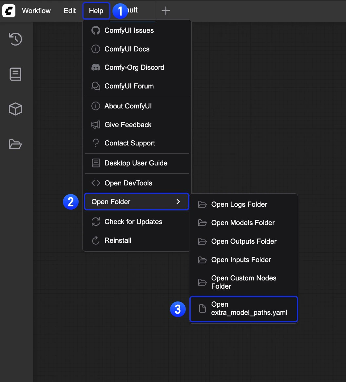Click folder icon next to Open Inputs Folder
The height and width of the screenshot is (382, 346).
pos(202,260)
